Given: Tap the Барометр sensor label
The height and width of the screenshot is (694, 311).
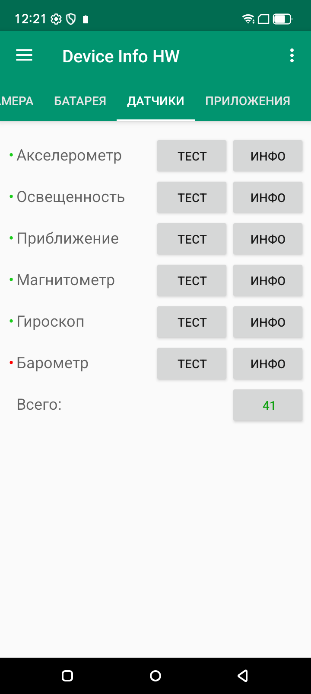Looking at the screenshot, I should [x=52, y=363].
